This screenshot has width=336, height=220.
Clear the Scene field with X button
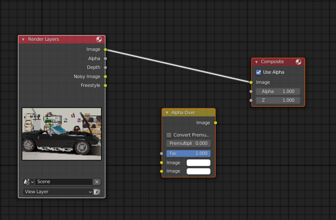(96, 182)
